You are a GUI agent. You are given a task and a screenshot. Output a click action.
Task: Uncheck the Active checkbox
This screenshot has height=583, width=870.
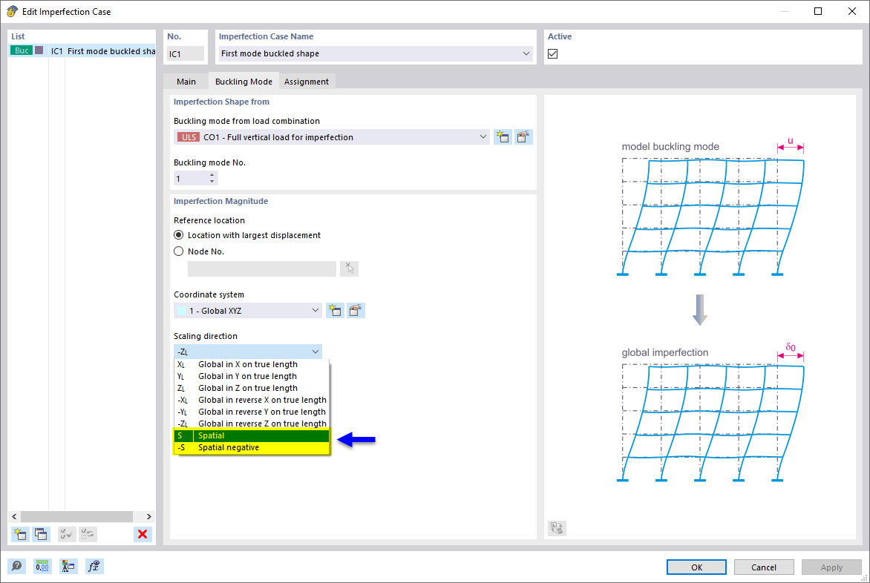(x=553, y=53)
